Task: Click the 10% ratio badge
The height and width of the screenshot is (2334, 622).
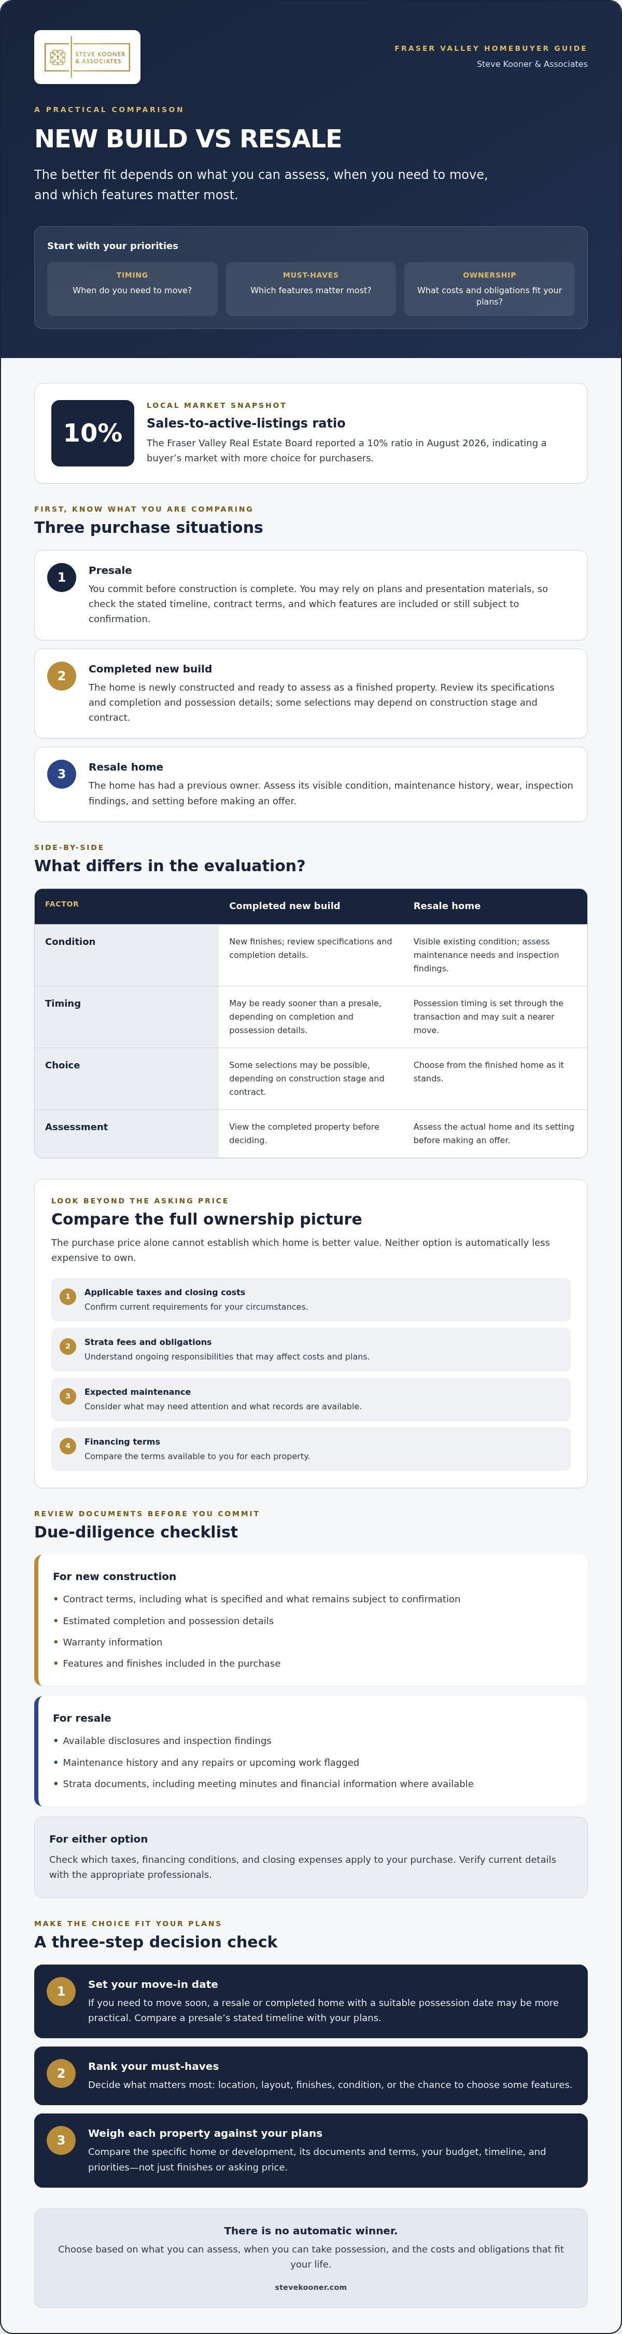Action: 92,433
